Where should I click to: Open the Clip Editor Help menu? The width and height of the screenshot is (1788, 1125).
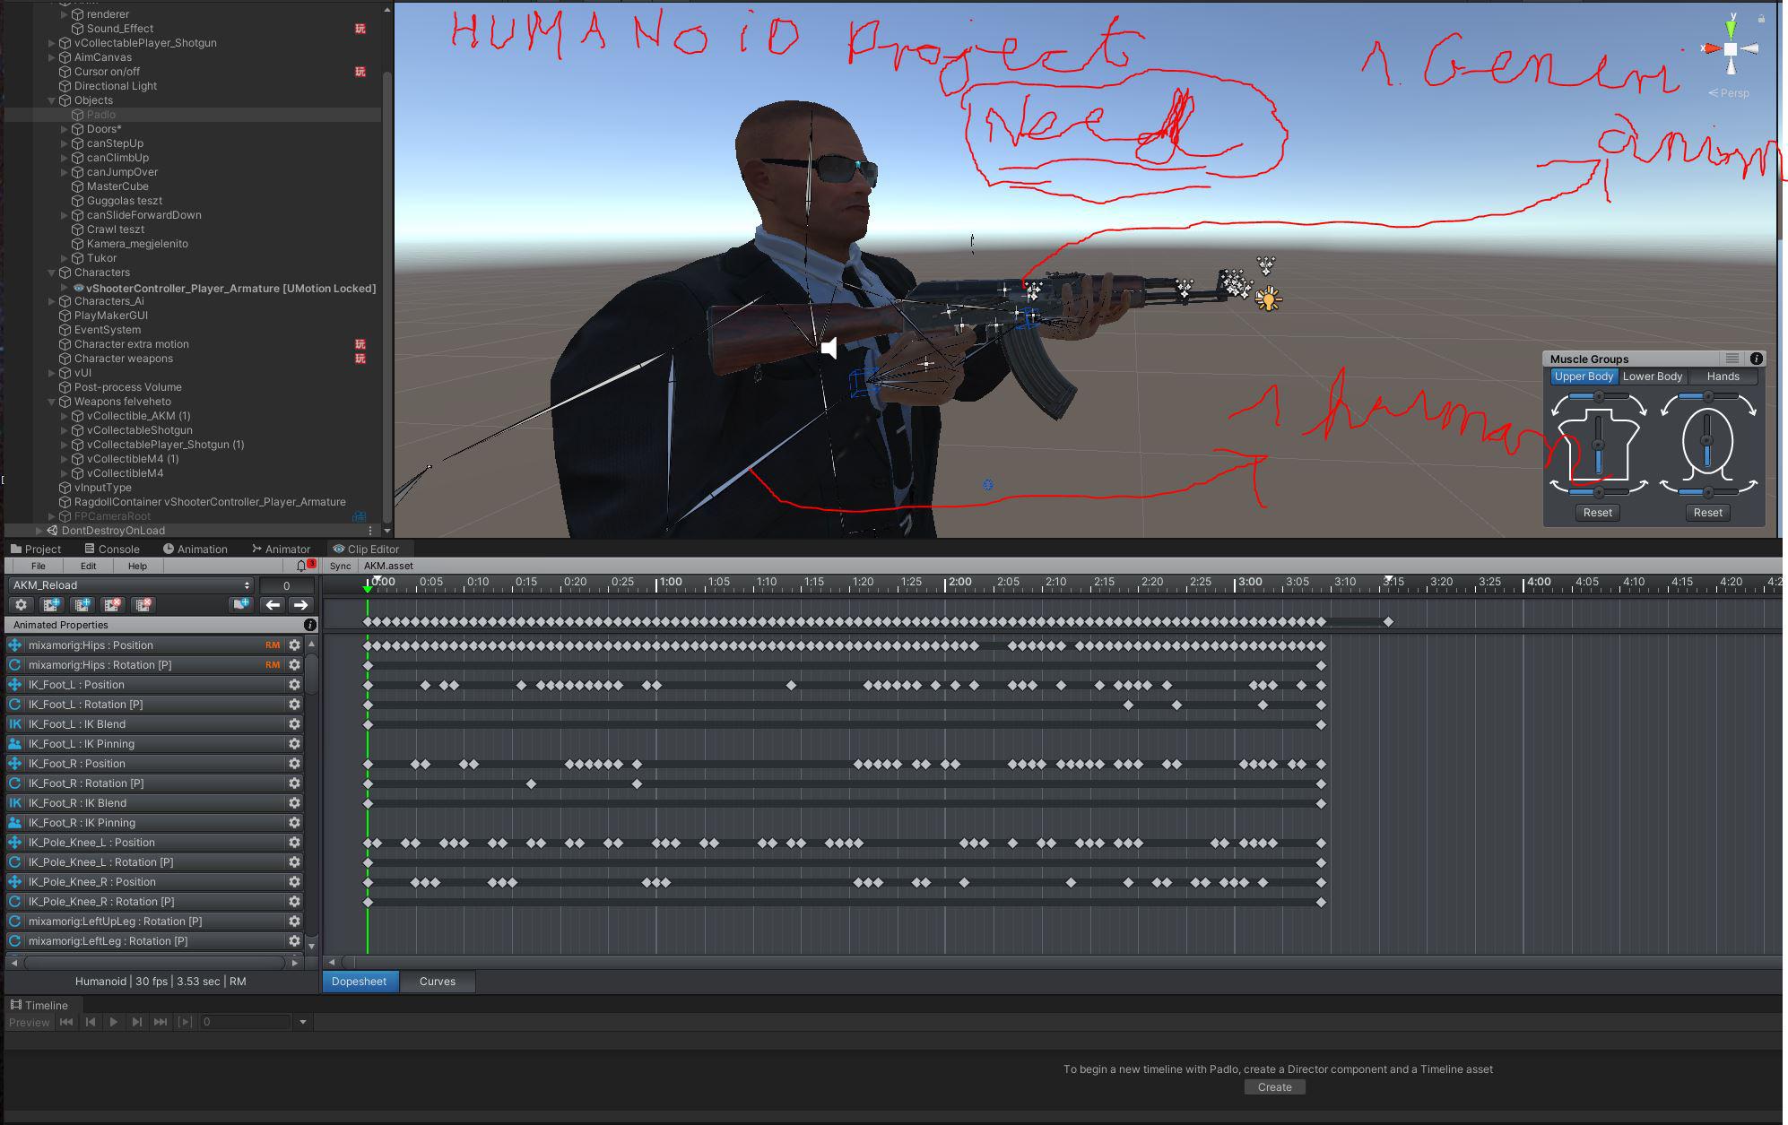137,566
